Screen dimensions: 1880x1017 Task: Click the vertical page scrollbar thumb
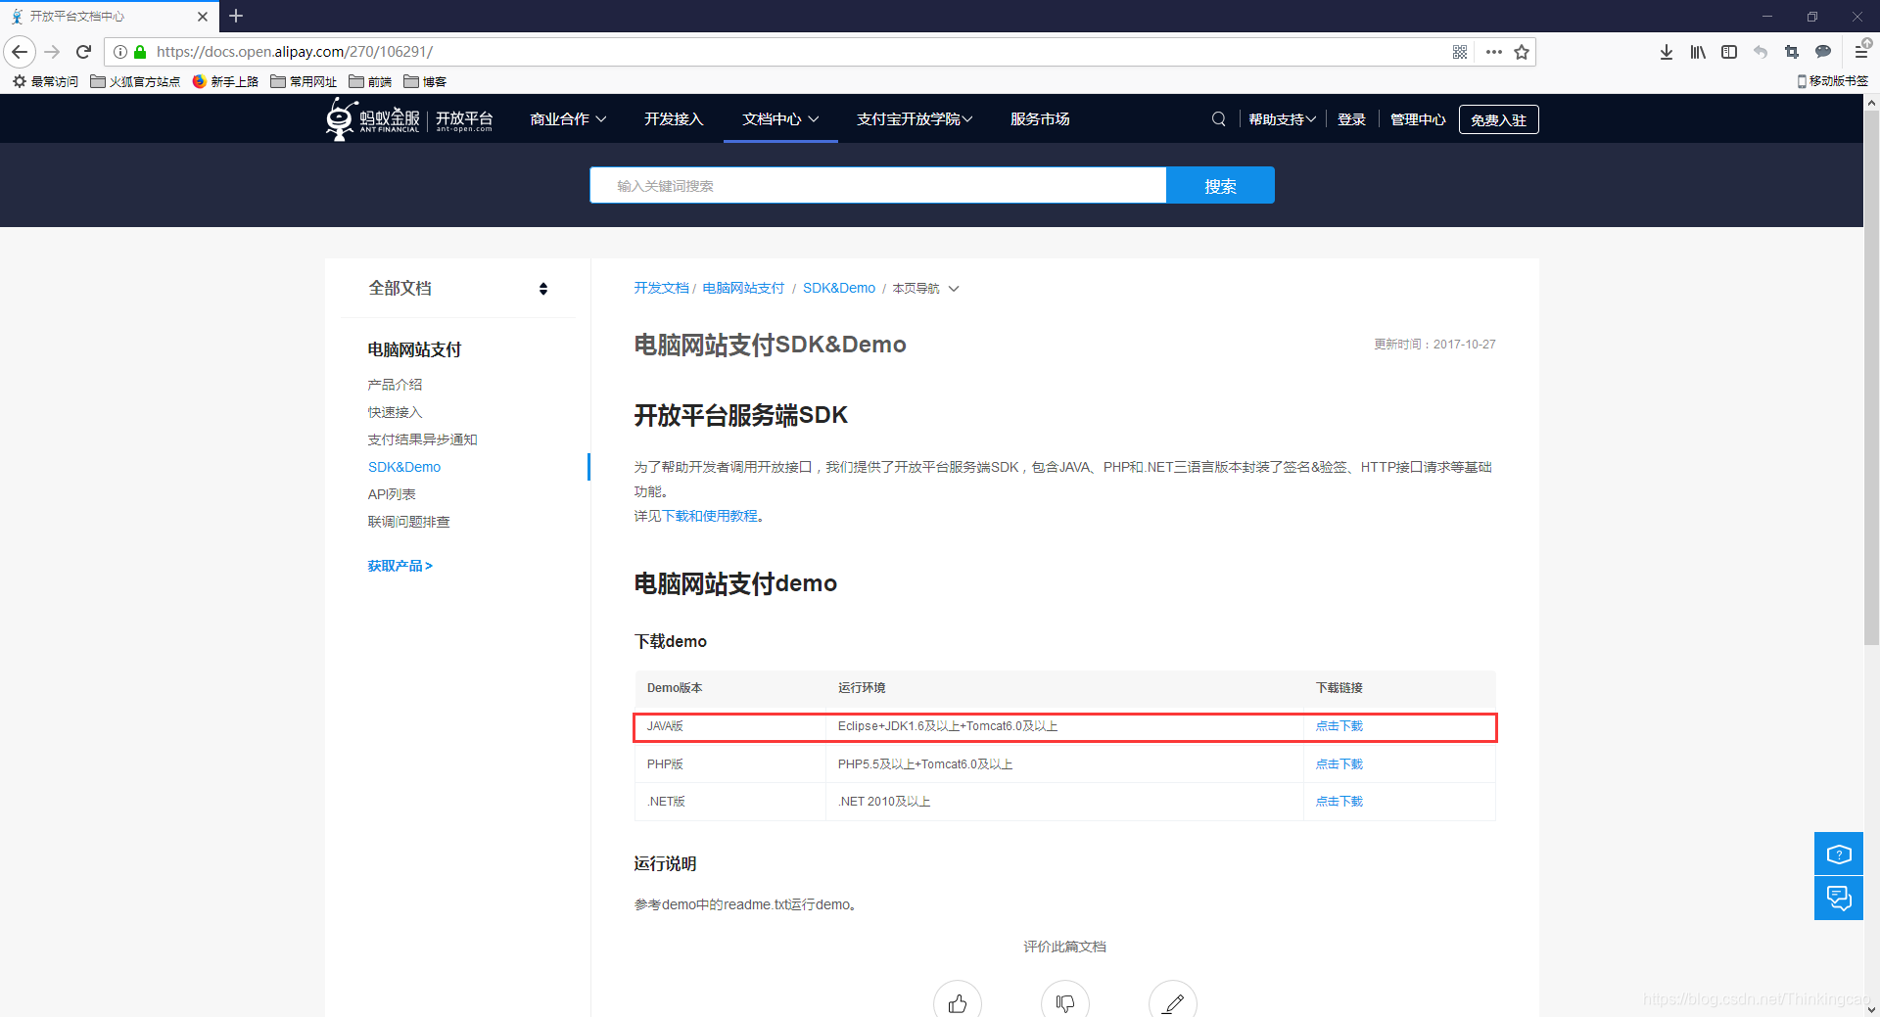(x=1871, y=377)
